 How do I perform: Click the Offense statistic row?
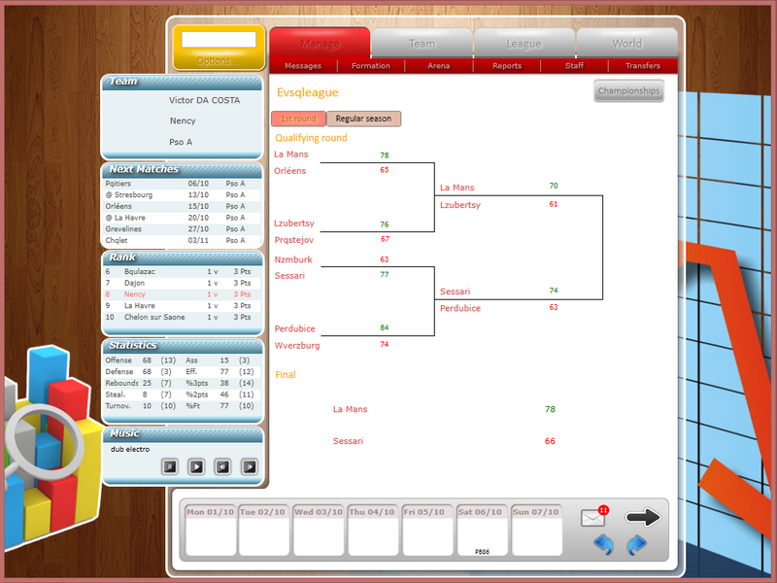[x=182, y=360]
